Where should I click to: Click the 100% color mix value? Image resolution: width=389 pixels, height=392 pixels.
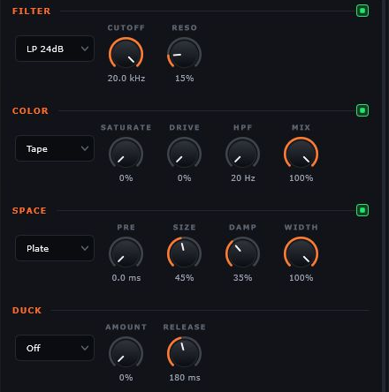click(x=301, y=178)
